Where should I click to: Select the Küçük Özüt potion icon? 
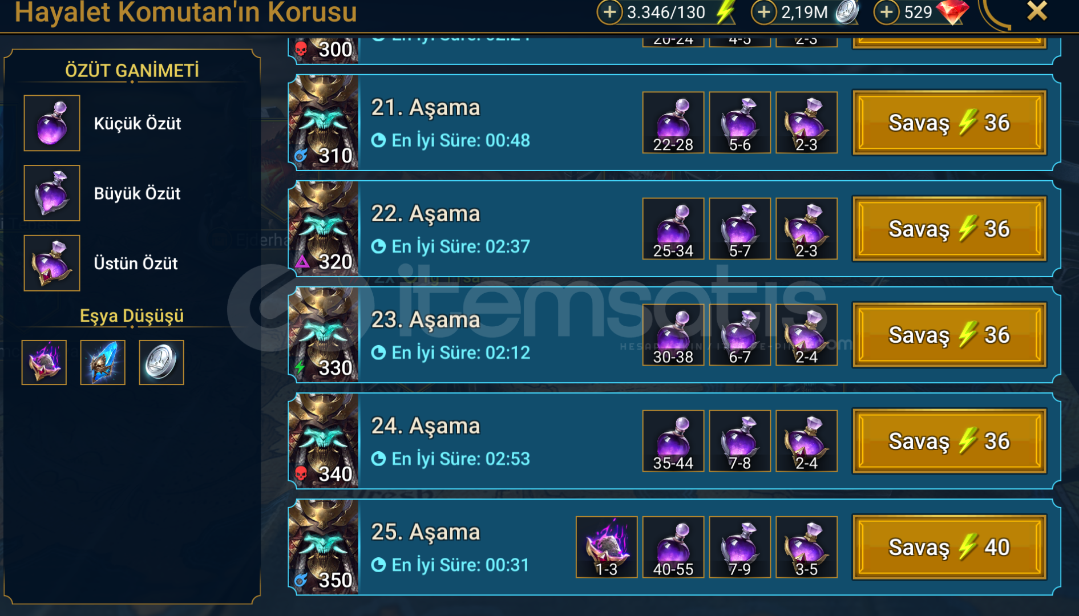coord(52,123)
